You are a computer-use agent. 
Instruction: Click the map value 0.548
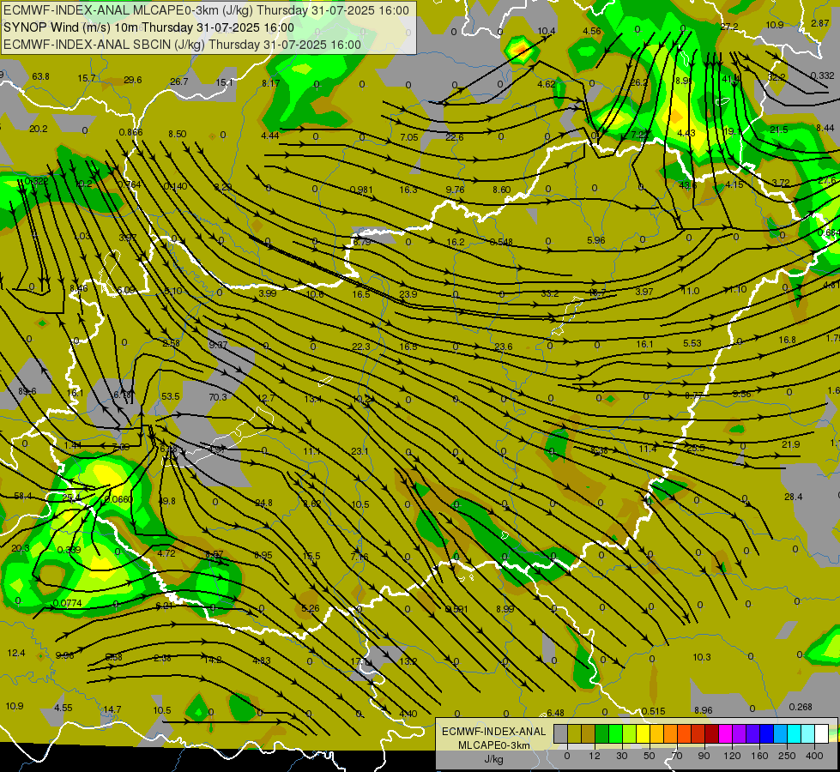(501, 242)
